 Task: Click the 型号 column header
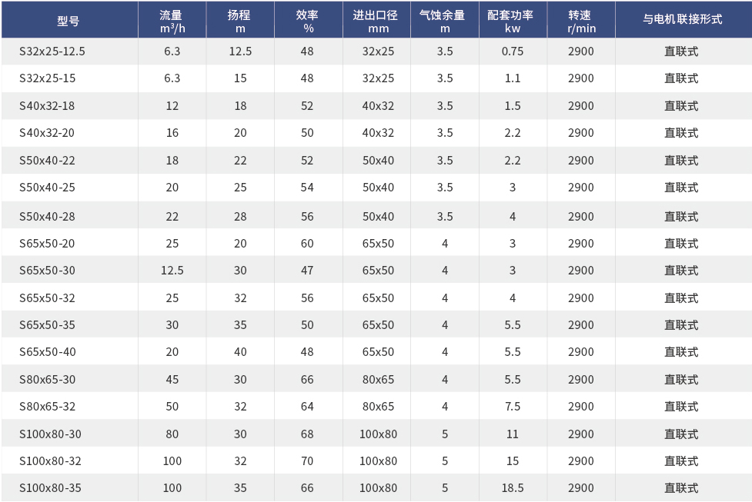pos(69,21)
